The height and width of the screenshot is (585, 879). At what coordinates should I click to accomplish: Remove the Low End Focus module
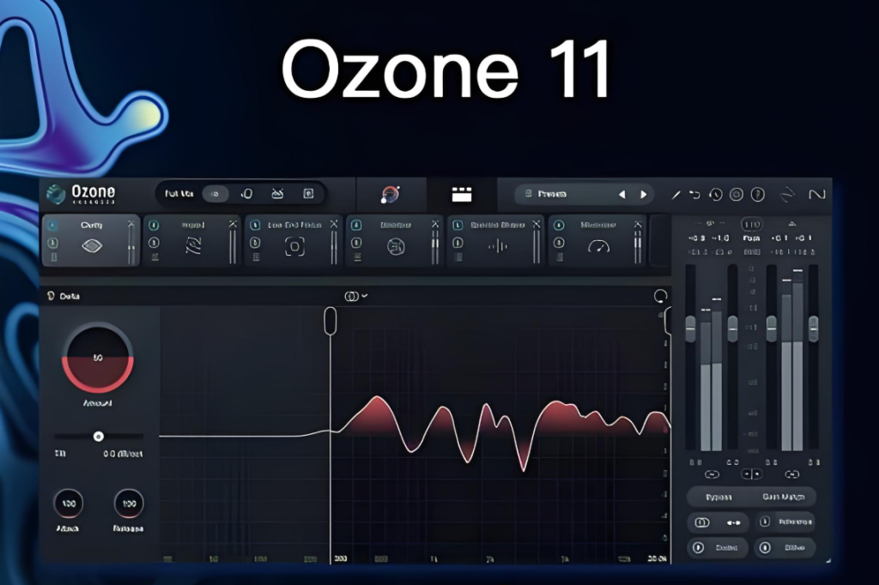pos(334,224)
